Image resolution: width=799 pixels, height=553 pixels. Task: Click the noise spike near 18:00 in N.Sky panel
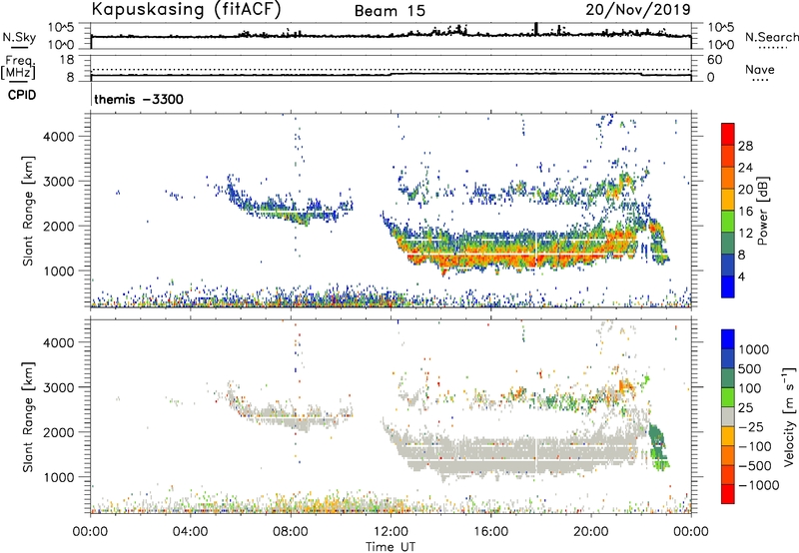coord(536,28)
